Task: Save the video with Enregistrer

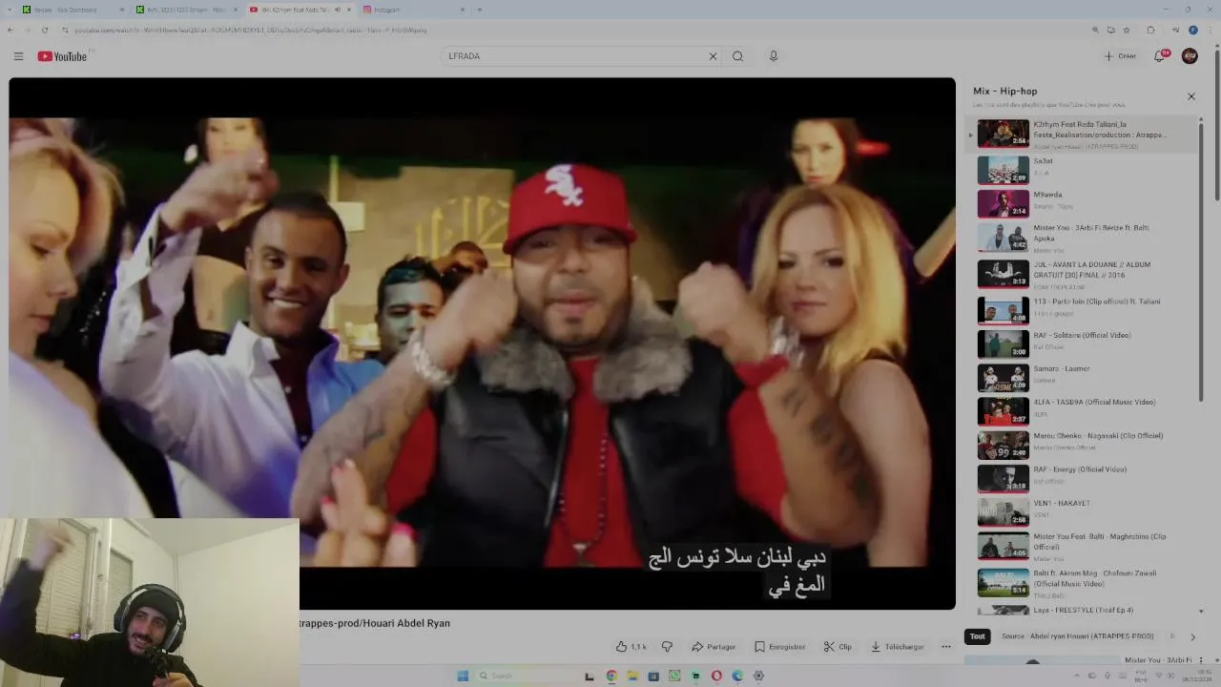Action: tap(779, 647)
